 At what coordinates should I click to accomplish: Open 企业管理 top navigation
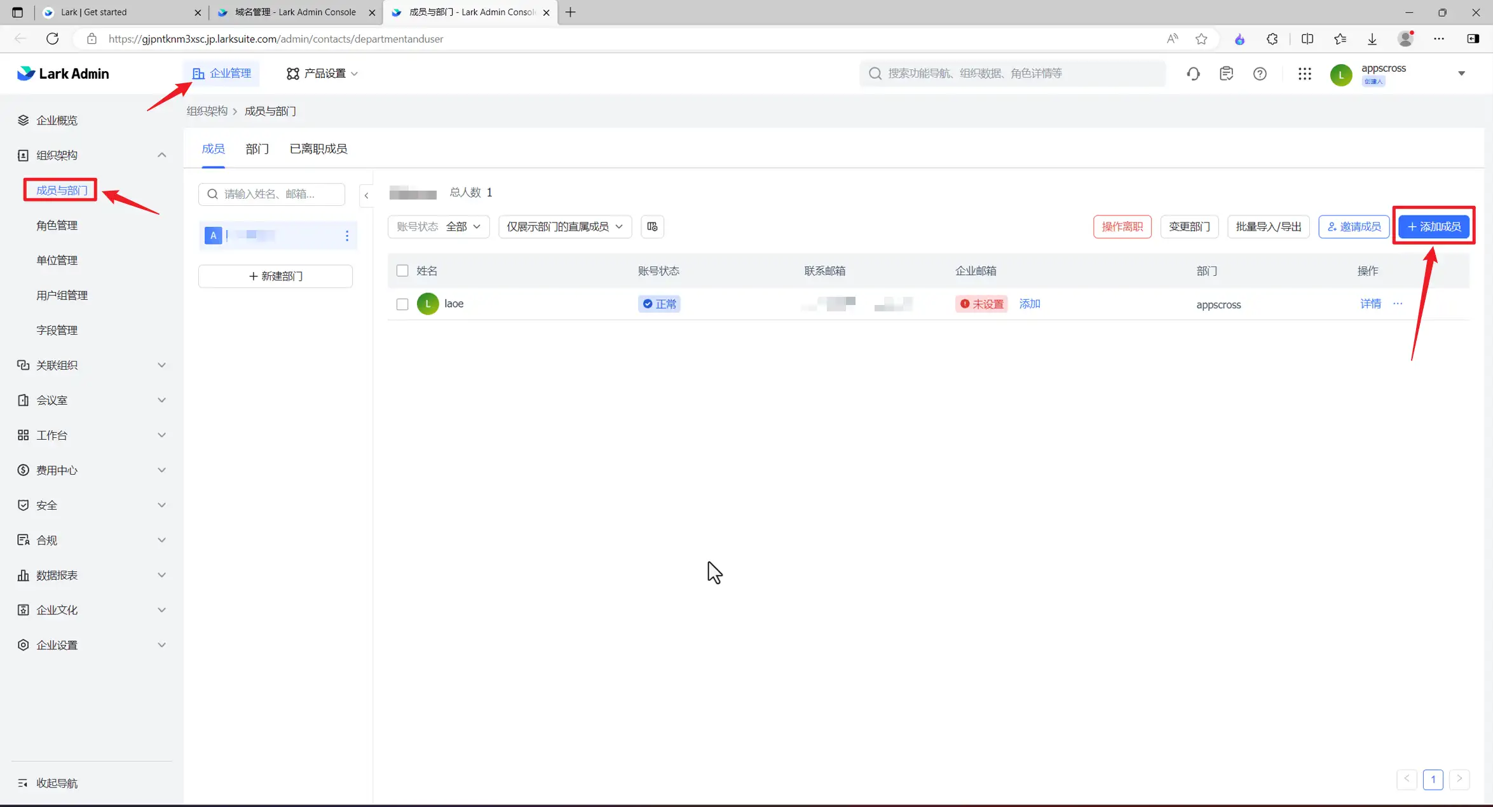(x=222, y=74)
